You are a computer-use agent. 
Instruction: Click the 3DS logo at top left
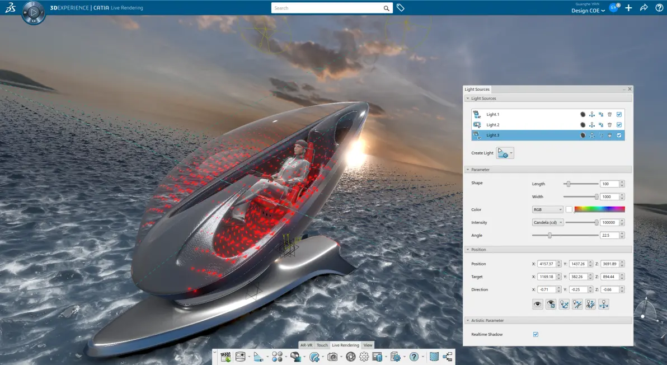click(x=10, y=7)
